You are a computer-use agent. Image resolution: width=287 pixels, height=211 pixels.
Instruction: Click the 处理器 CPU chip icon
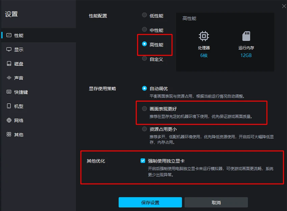(x=204, y=36)
